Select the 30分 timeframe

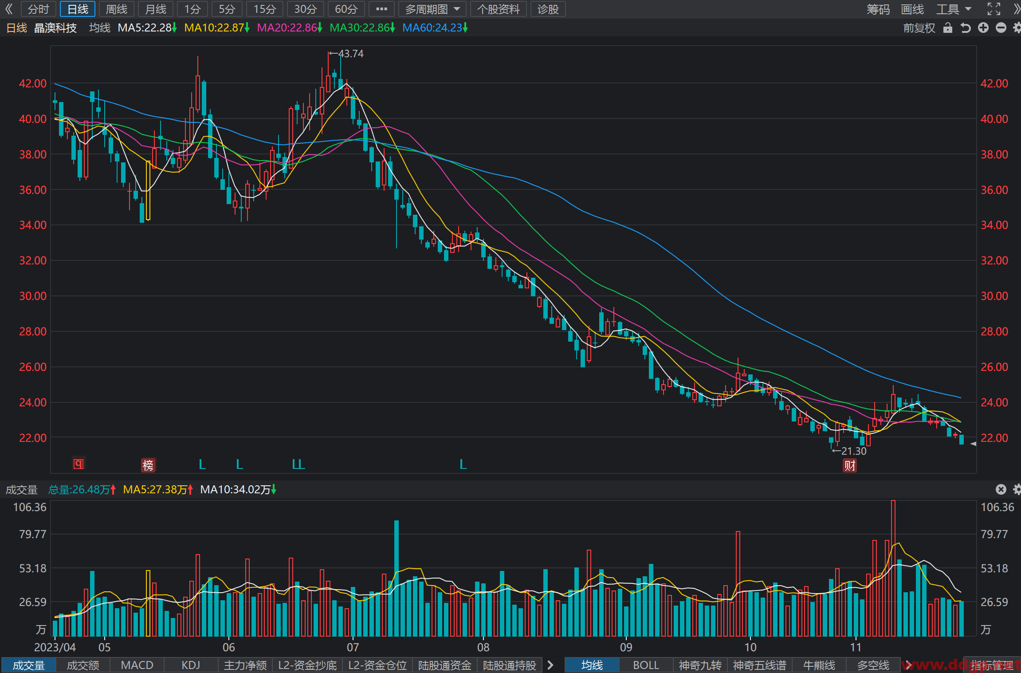306,9
